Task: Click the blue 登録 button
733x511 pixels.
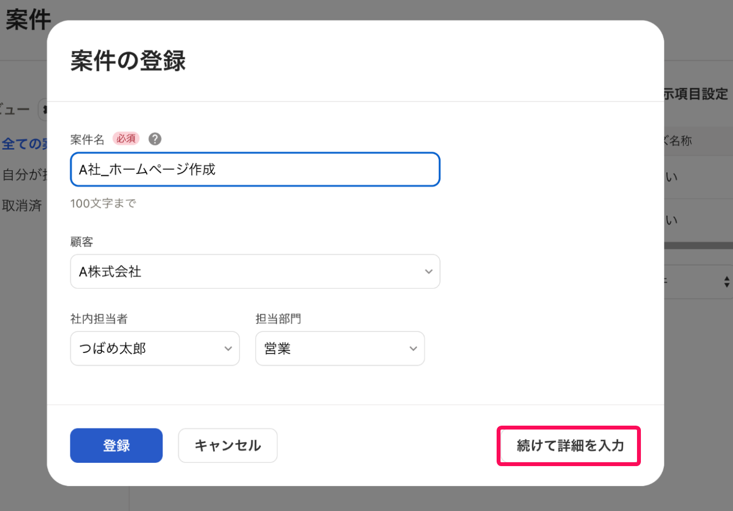Action: pyautogui.click(x=117, y=446)
